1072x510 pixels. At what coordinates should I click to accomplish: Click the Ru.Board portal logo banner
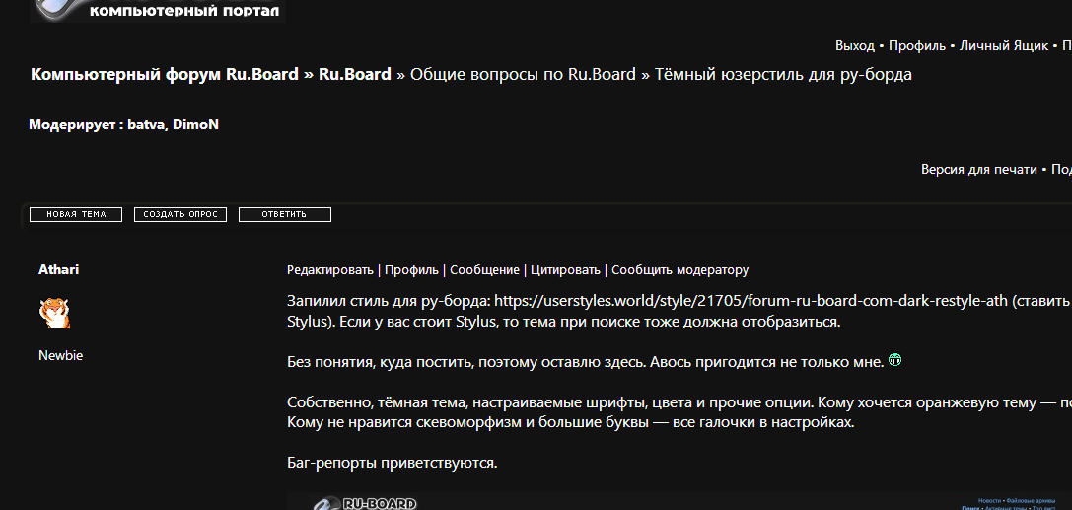(158, 11)
